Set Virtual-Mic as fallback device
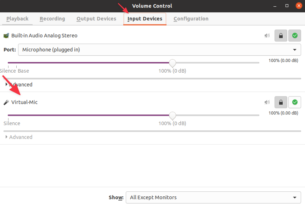This screenshot has height=207, width=305. [295, 102]
